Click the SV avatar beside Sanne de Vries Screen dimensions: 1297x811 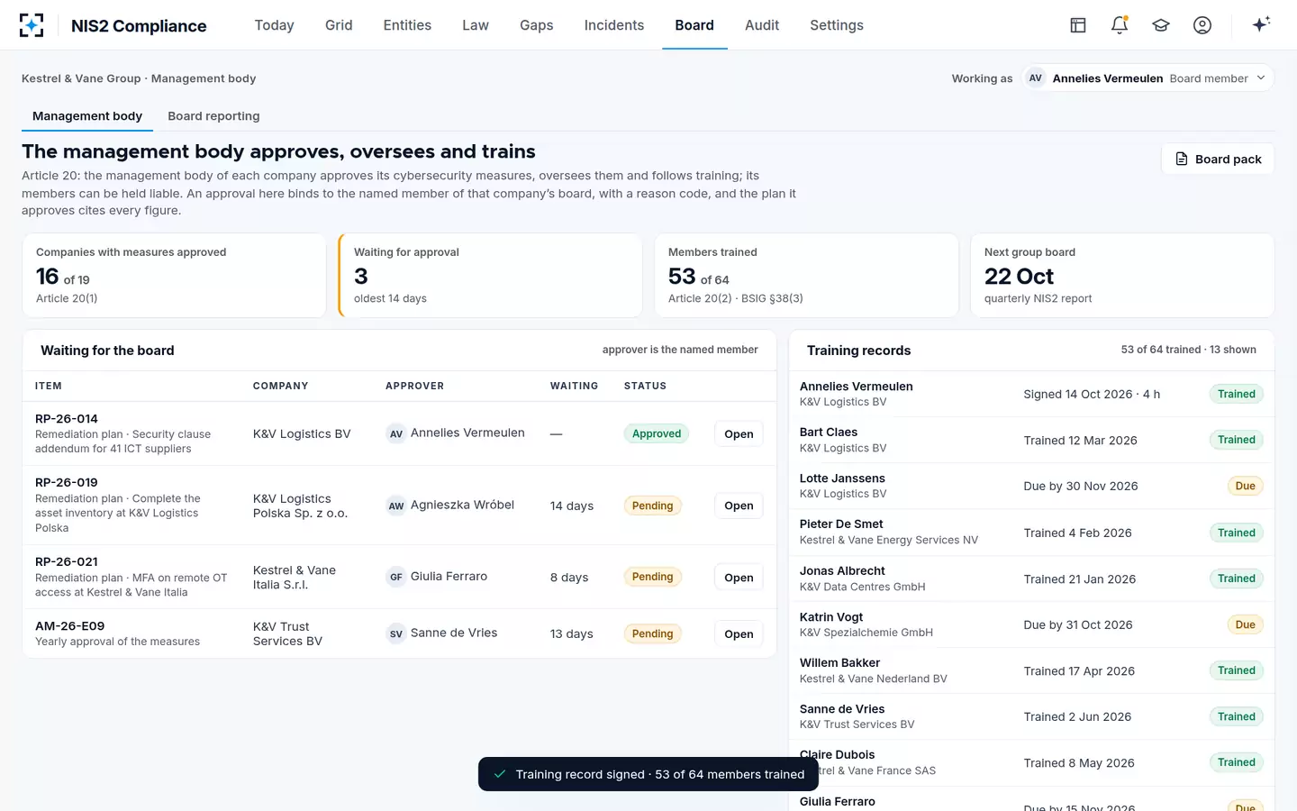(396, 633)
